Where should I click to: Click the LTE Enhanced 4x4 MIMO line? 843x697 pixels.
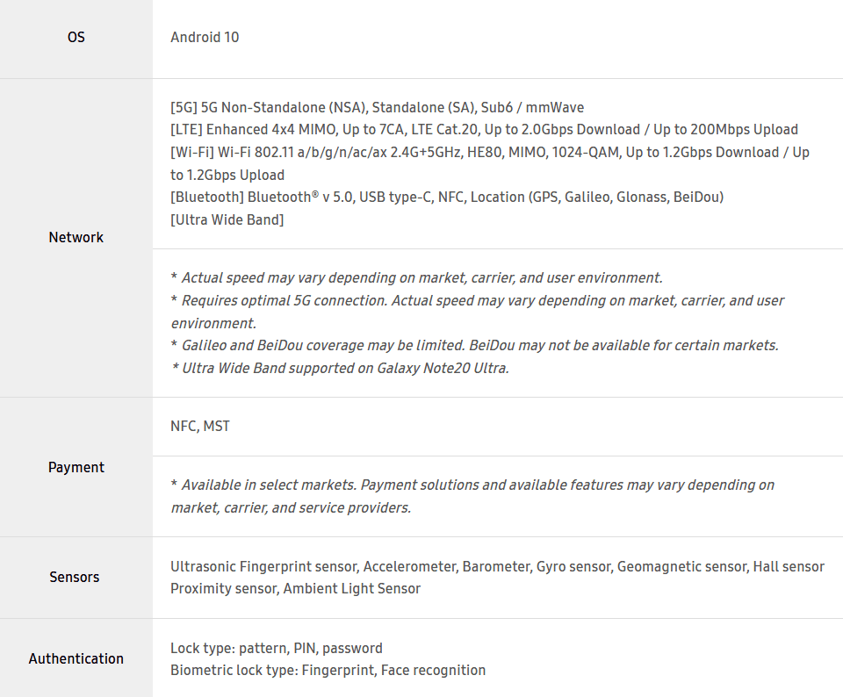click(484, 129)
